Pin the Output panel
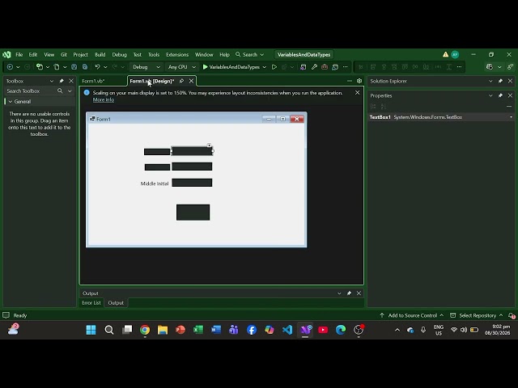 349,293
